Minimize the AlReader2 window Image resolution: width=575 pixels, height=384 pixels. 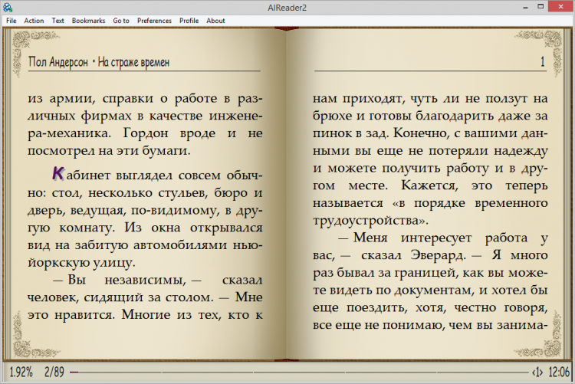pyautogui.click(x=525, y=7)
